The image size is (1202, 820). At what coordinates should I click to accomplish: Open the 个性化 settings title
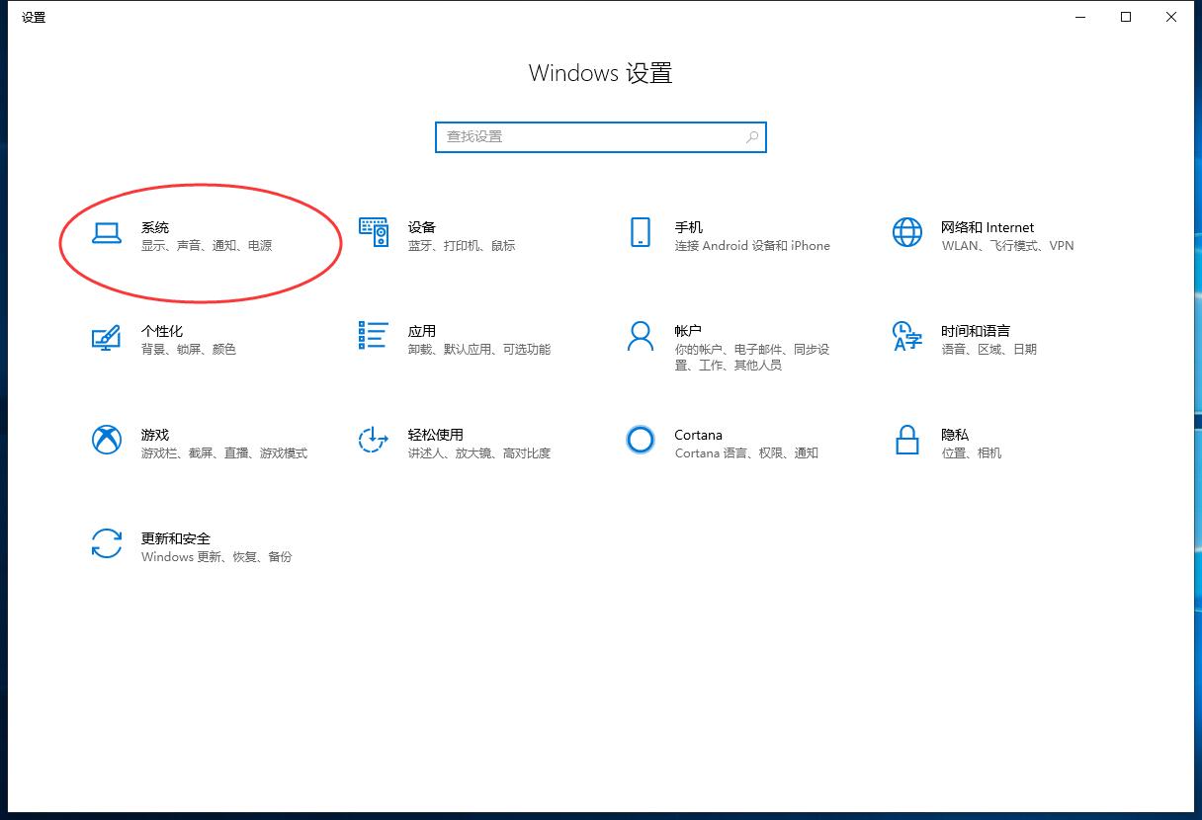point(162,331)
